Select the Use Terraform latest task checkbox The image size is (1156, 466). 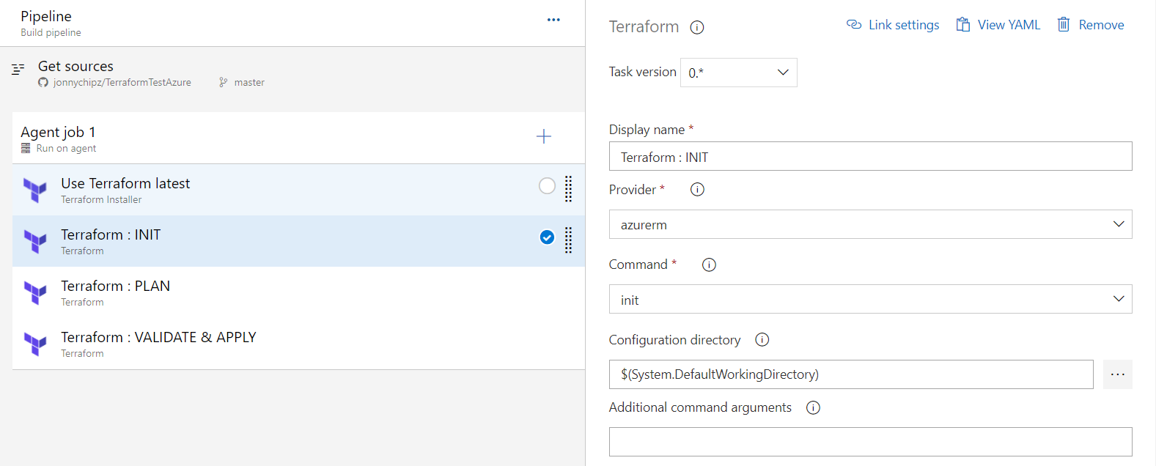pyautogui.click(x=547, y=186)
